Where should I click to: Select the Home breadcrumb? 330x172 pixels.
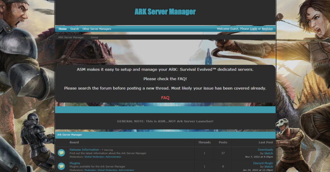[x=94, y=38]
